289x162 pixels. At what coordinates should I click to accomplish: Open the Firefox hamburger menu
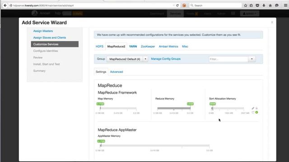(x=285, y=5)
